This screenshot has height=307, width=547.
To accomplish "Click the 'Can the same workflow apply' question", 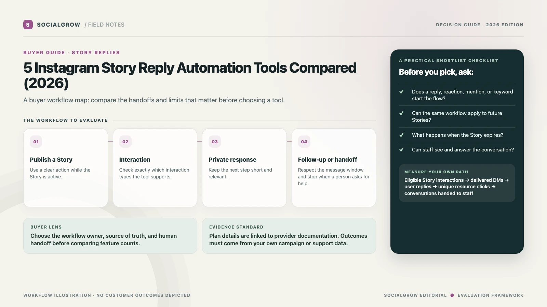I will click(457, 117).
